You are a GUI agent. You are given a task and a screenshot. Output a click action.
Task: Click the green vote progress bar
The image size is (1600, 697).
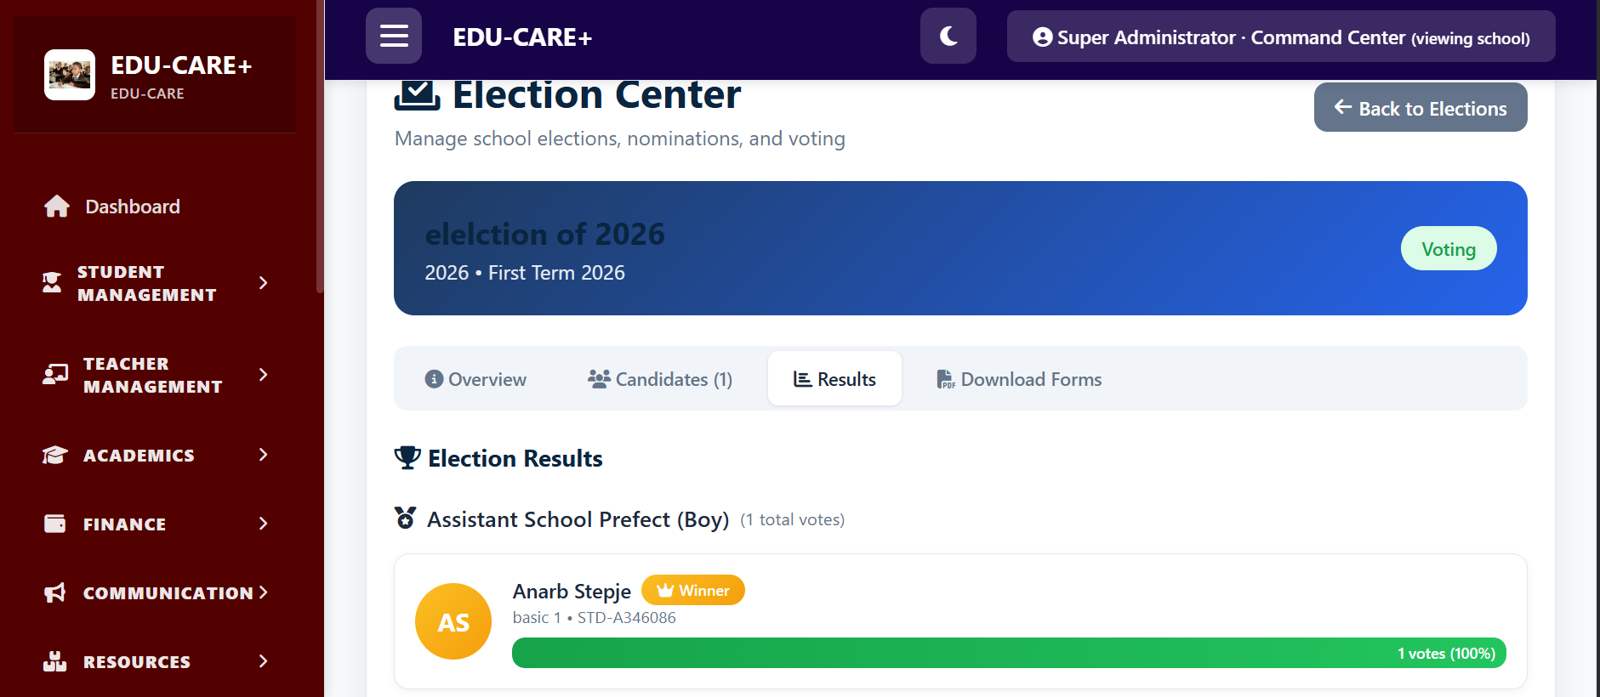(x=1008, y=653)
